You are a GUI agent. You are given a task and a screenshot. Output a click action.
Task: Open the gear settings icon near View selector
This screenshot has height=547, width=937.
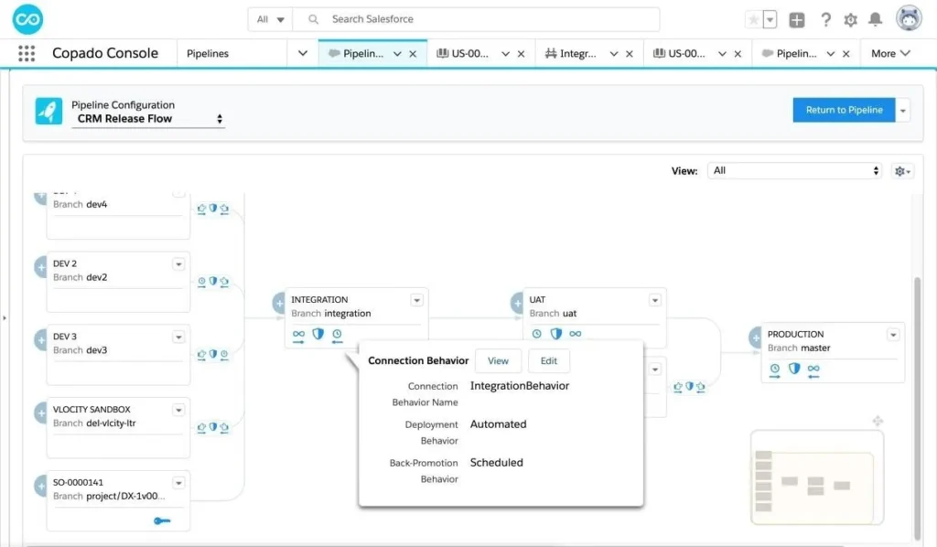[901, 171]
